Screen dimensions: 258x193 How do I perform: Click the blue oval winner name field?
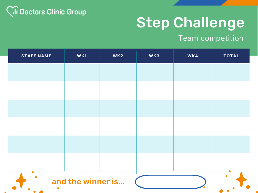tap(171, 182)
